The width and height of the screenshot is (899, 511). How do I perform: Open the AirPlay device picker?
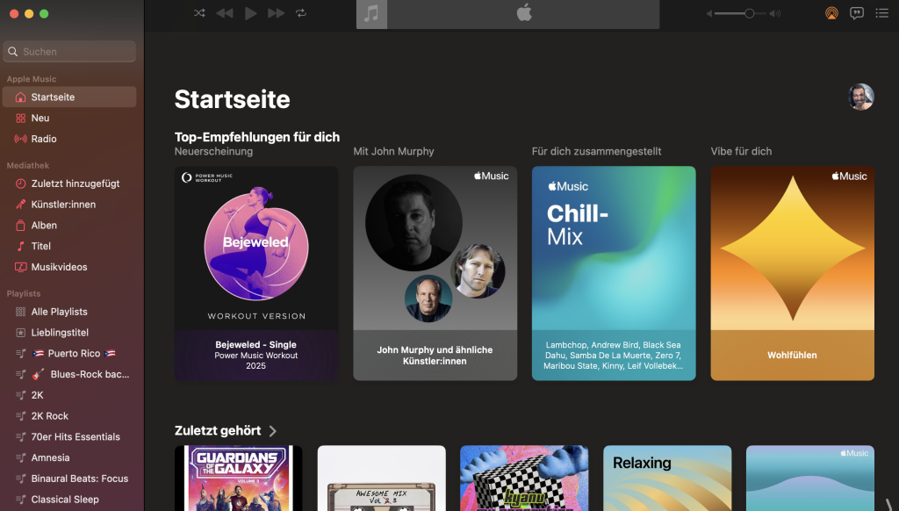coord(831,13)
